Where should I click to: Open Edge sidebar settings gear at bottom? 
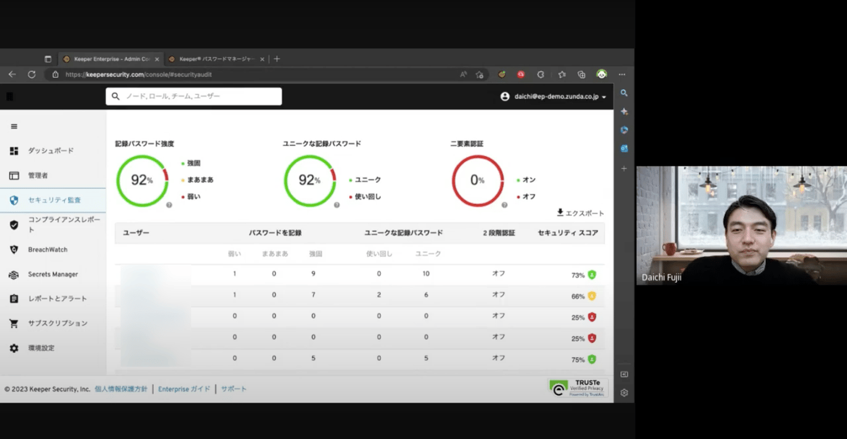pyautogui.click(x=624, y=392)
